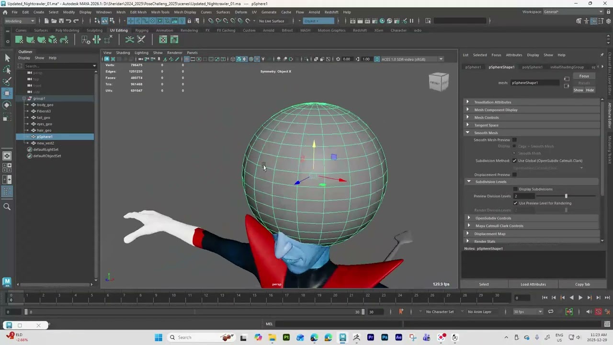Click the view cube in viewport
Image resolution: width=613 pixels, height=345 pixels.
(439, 82)
